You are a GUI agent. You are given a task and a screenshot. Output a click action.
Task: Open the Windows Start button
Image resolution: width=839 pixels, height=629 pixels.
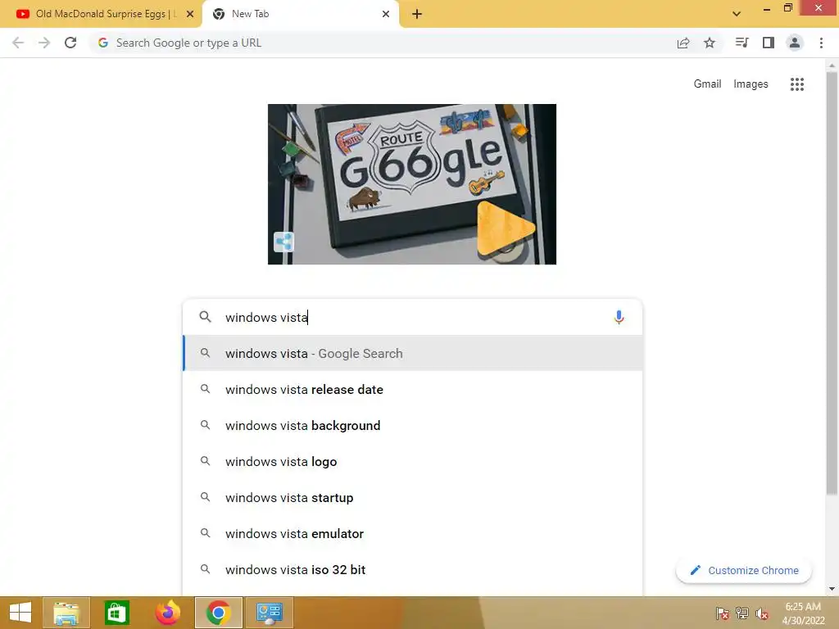point(20,613)
